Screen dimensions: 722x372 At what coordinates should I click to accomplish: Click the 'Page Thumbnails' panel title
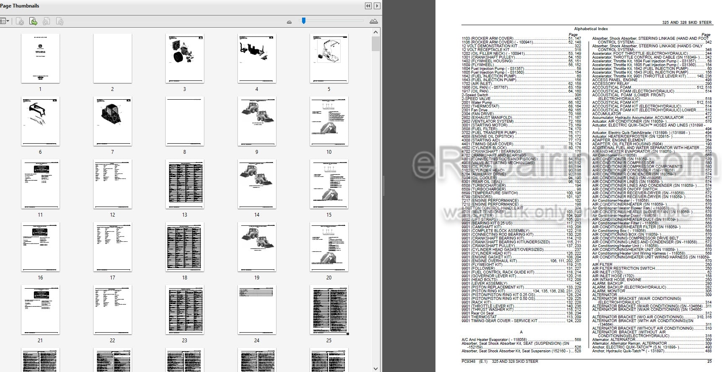pyautogui.click(x=20, y=6)
